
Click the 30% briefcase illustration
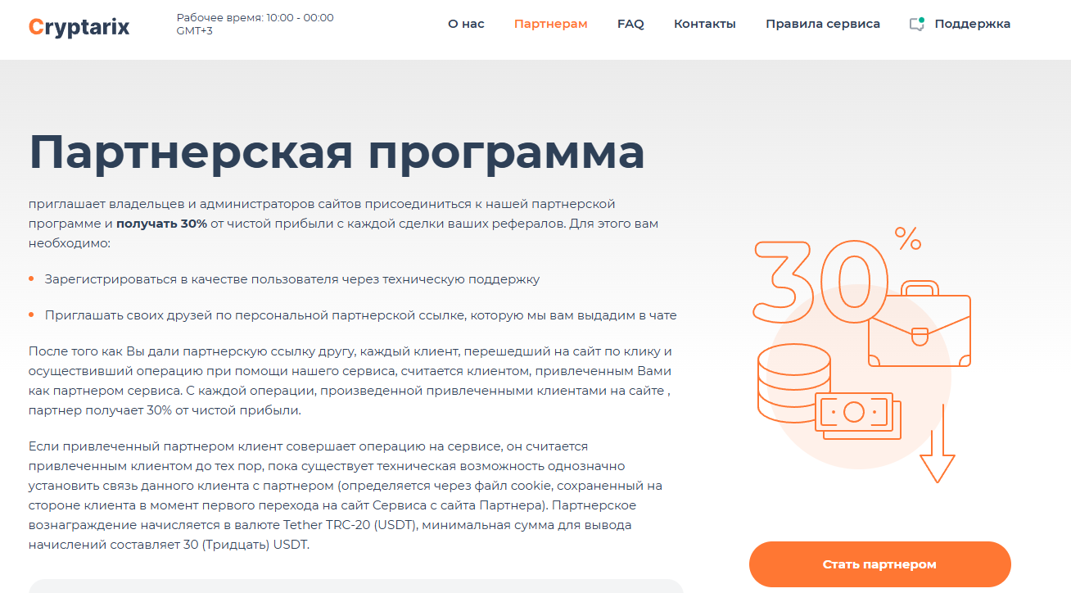(x=862, y=356)
